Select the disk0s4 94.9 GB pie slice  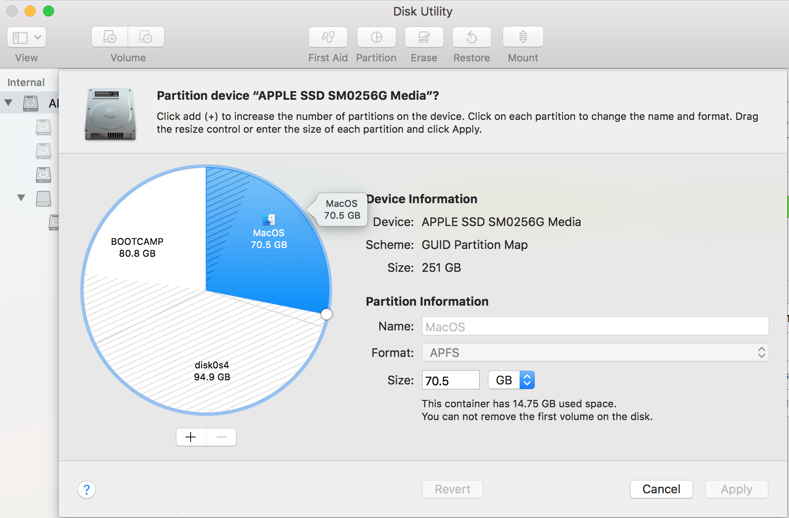[x=212, y=371]
